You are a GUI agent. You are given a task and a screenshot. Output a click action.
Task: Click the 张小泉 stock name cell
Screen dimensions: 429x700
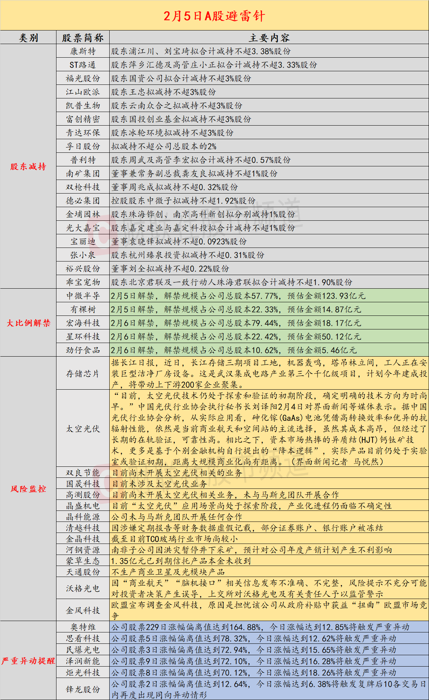tap(83, 255)
